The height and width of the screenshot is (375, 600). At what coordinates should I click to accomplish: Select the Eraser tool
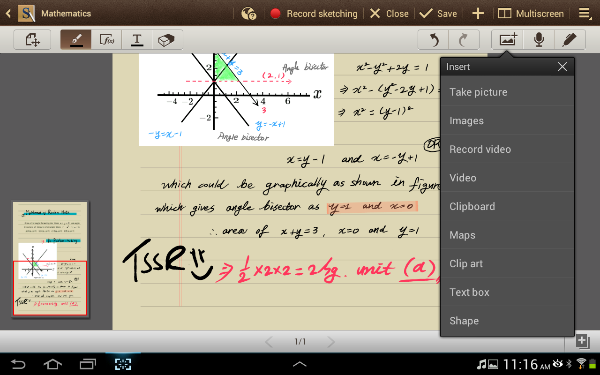coord(167,40)
